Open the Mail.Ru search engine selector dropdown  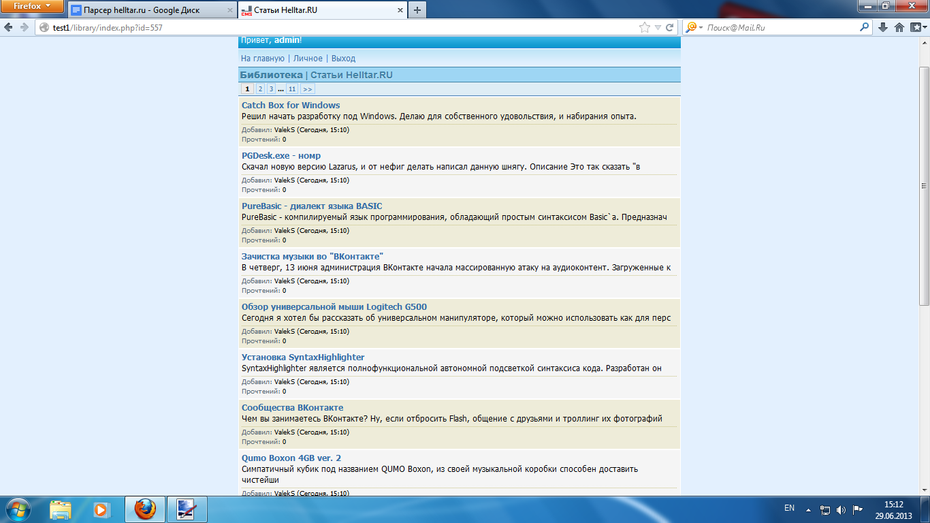pos(701,27)
